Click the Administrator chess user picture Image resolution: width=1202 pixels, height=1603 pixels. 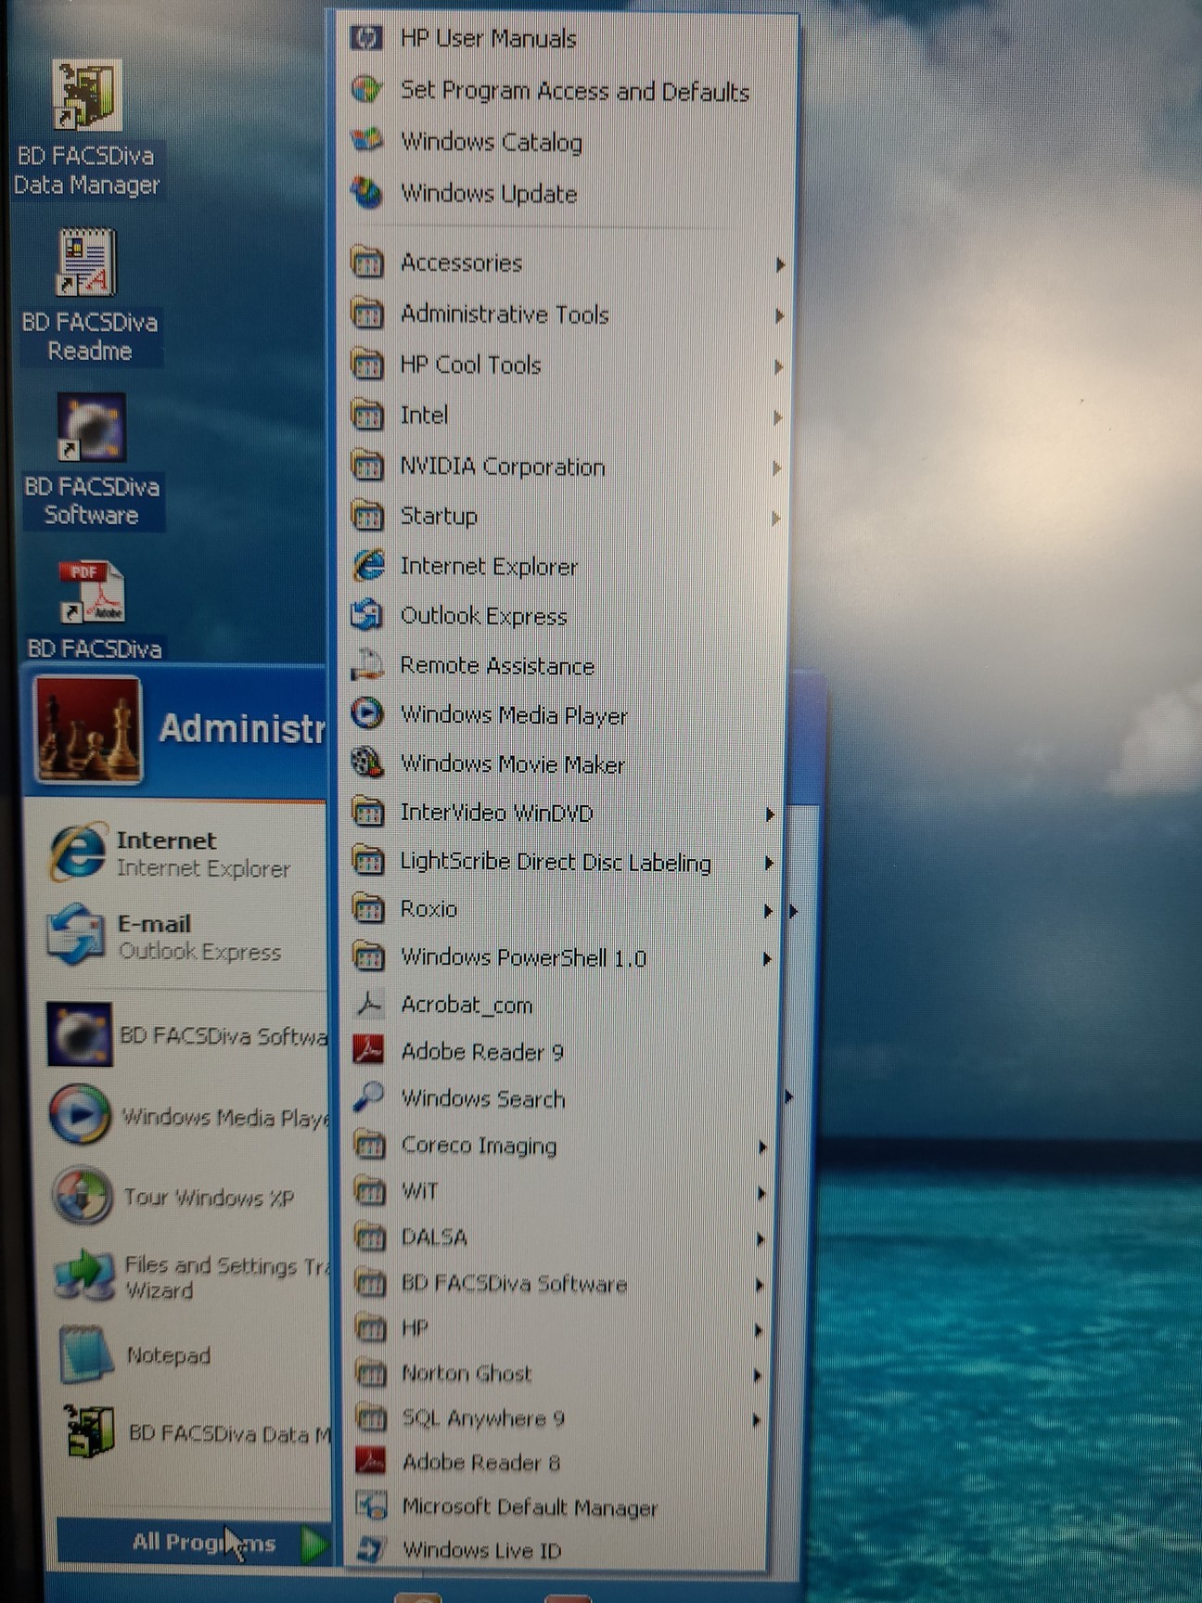click(x=88, y=730)
